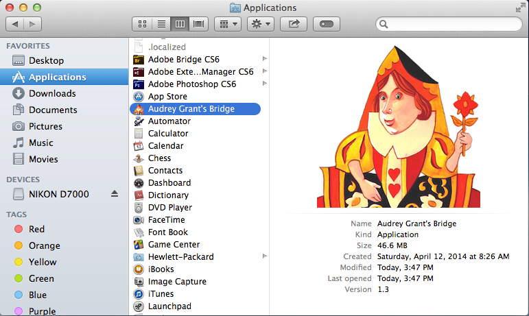
Task: Open Music in the sidebar
Action: 64,143
